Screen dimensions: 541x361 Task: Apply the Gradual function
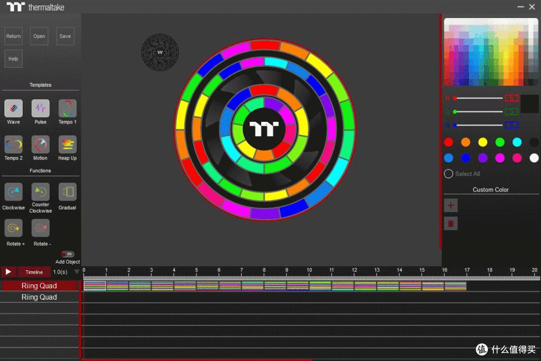[x=67, y=192]
